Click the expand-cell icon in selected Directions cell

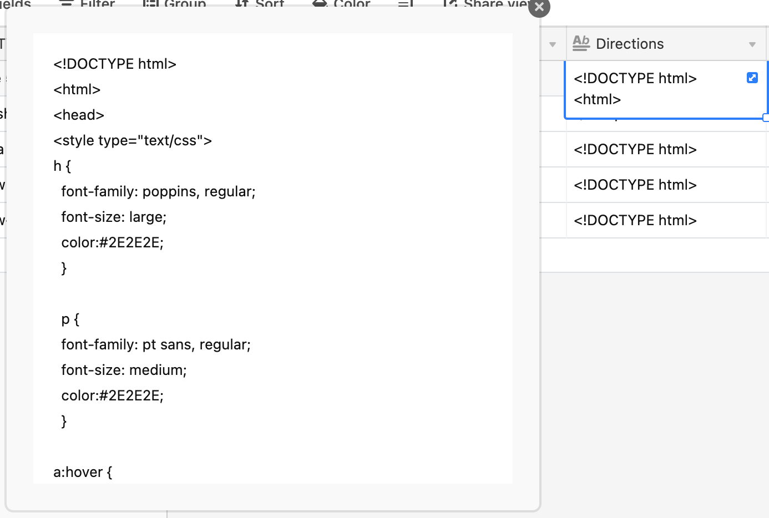752,78
